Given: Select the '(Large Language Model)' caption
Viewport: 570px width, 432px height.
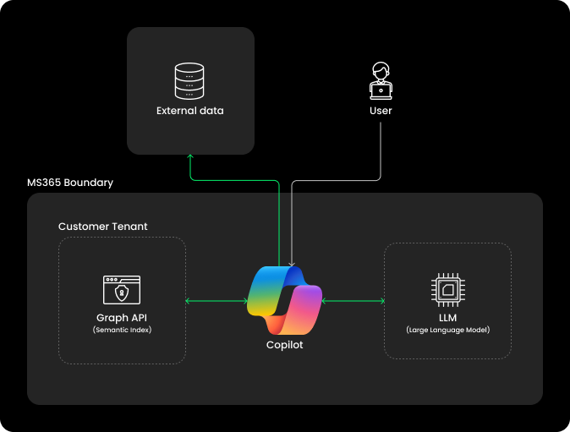Looking at the screenshot, I should coord(448,330).
